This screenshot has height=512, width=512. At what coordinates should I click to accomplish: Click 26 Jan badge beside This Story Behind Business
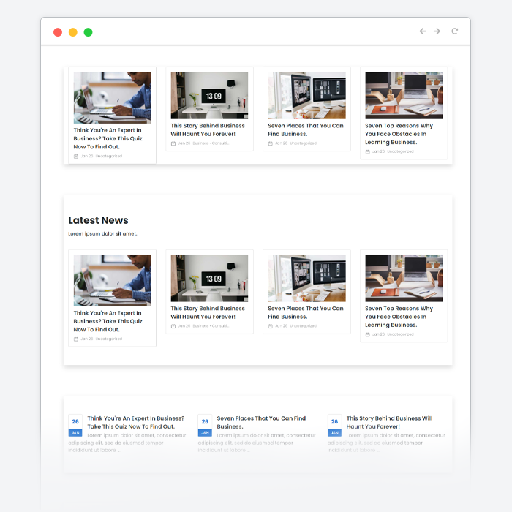[334, 425]
